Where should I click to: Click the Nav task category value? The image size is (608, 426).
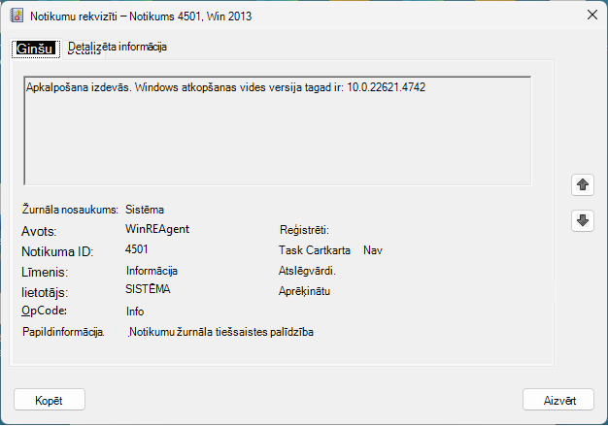pos(373,250)
